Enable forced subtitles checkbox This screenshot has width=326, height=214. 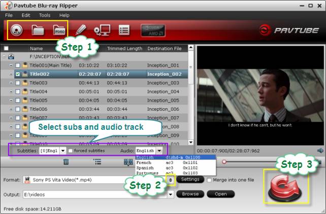click(71, 151)
